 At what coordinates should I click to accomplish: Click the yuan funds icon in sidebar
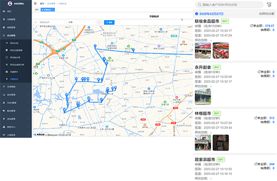click(4, 119)
